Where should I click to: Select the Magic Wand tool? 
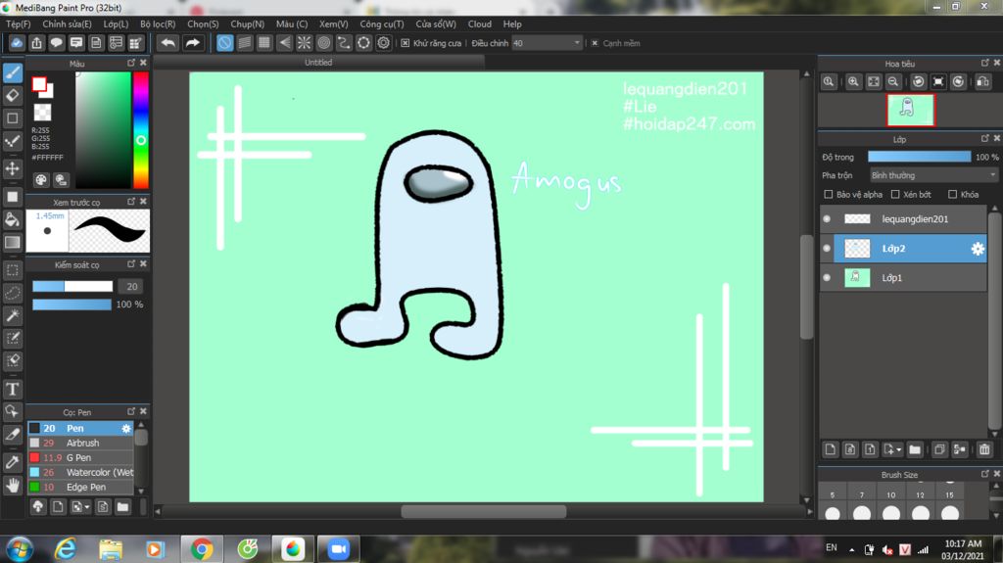[13, 315]
